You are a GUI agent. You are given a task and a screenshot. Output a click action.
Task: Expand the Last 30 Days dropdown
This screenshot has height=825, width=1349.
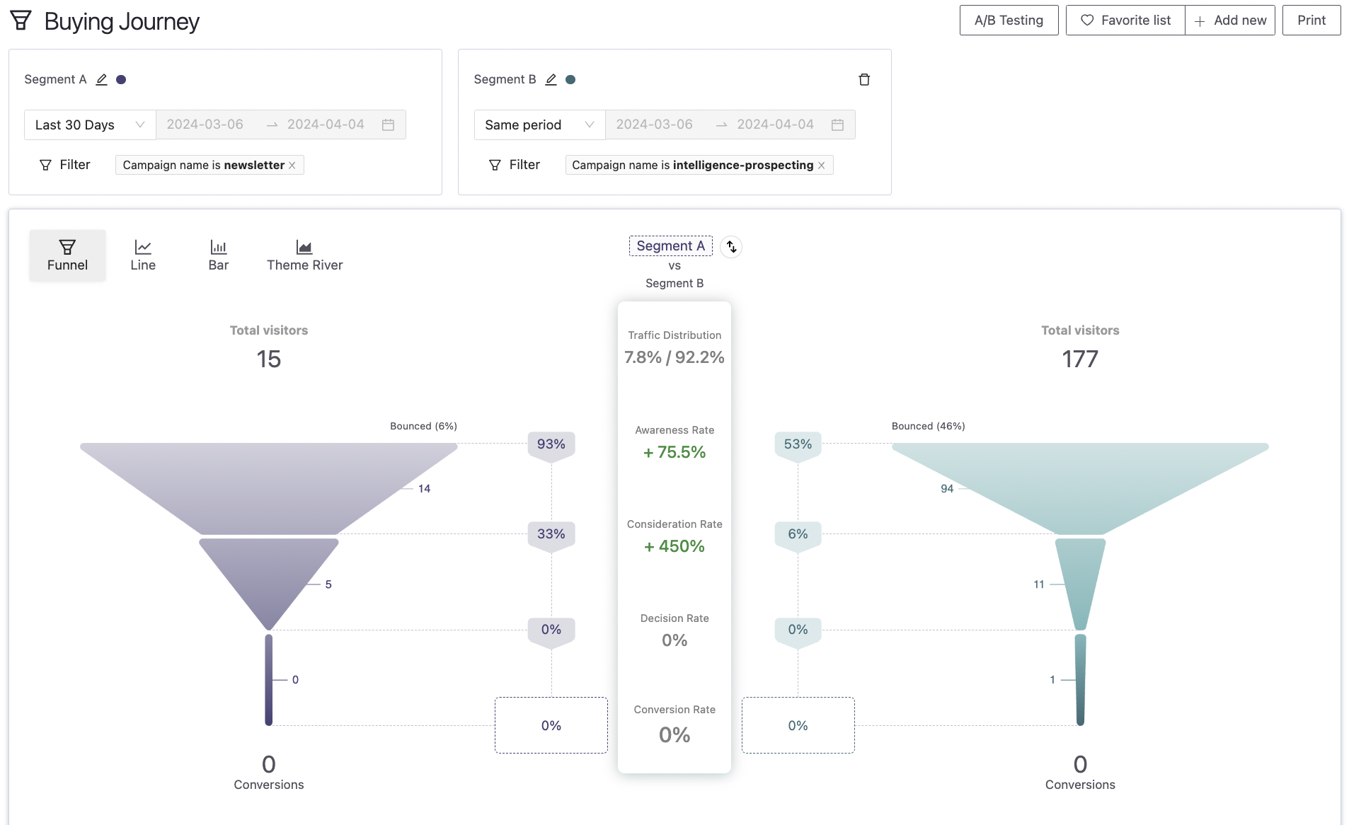click(90, 125)
